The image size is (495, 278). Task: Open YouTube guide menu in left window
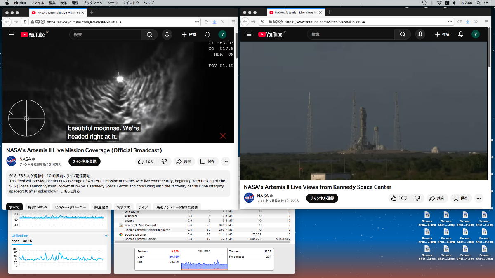[x=11, y=35]
